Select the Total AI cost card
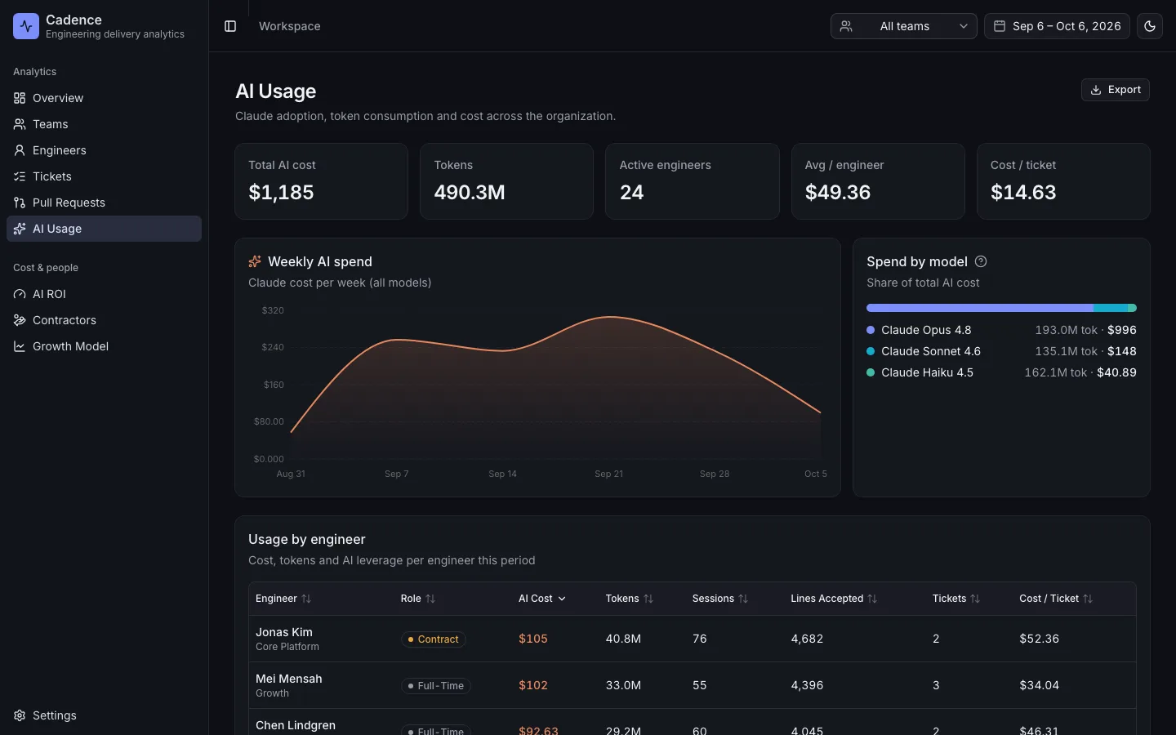 click(321, 181)
